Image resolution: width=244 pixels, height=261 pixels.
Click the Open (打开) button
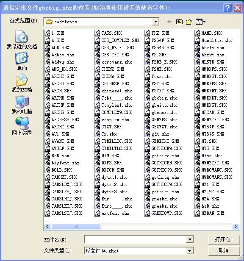pyautogui.click(x=224, y=239)
